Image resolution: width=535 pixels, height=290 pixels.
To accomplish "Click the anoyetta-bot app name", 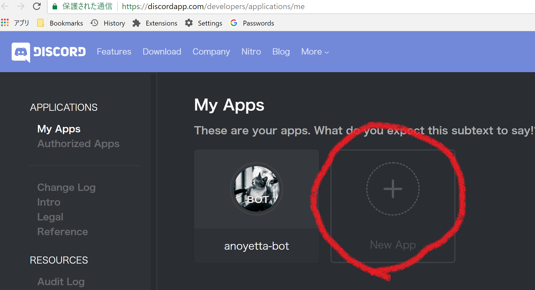I will (257, 246).
